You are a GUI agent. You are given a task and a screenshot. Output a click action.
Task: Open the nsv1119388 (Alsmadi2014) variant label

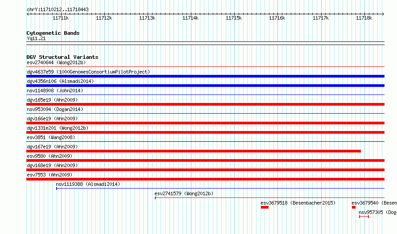[x=88, y=184]
